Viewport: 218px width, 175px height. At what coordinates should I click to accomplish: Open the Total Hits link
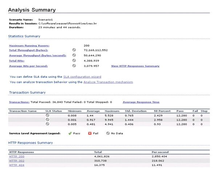tap(17, 61)
